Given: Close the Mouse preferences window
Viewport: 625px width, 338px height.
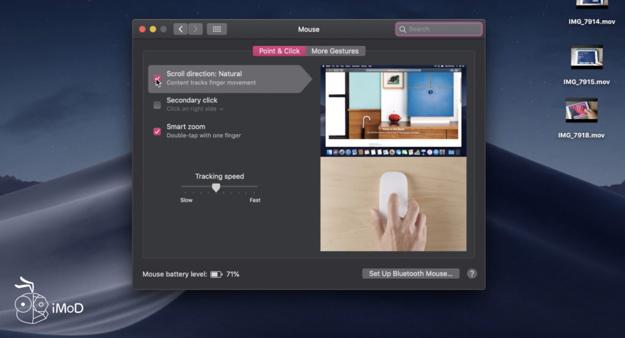Looking at the screenshot, I should 142,29.
